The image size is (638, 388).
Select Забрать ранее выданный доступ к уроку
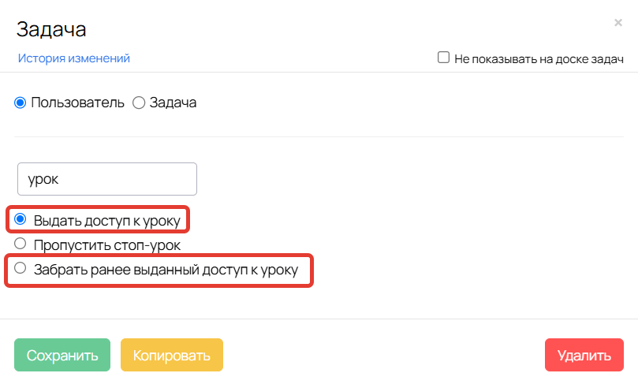click(x=20, y=268)
